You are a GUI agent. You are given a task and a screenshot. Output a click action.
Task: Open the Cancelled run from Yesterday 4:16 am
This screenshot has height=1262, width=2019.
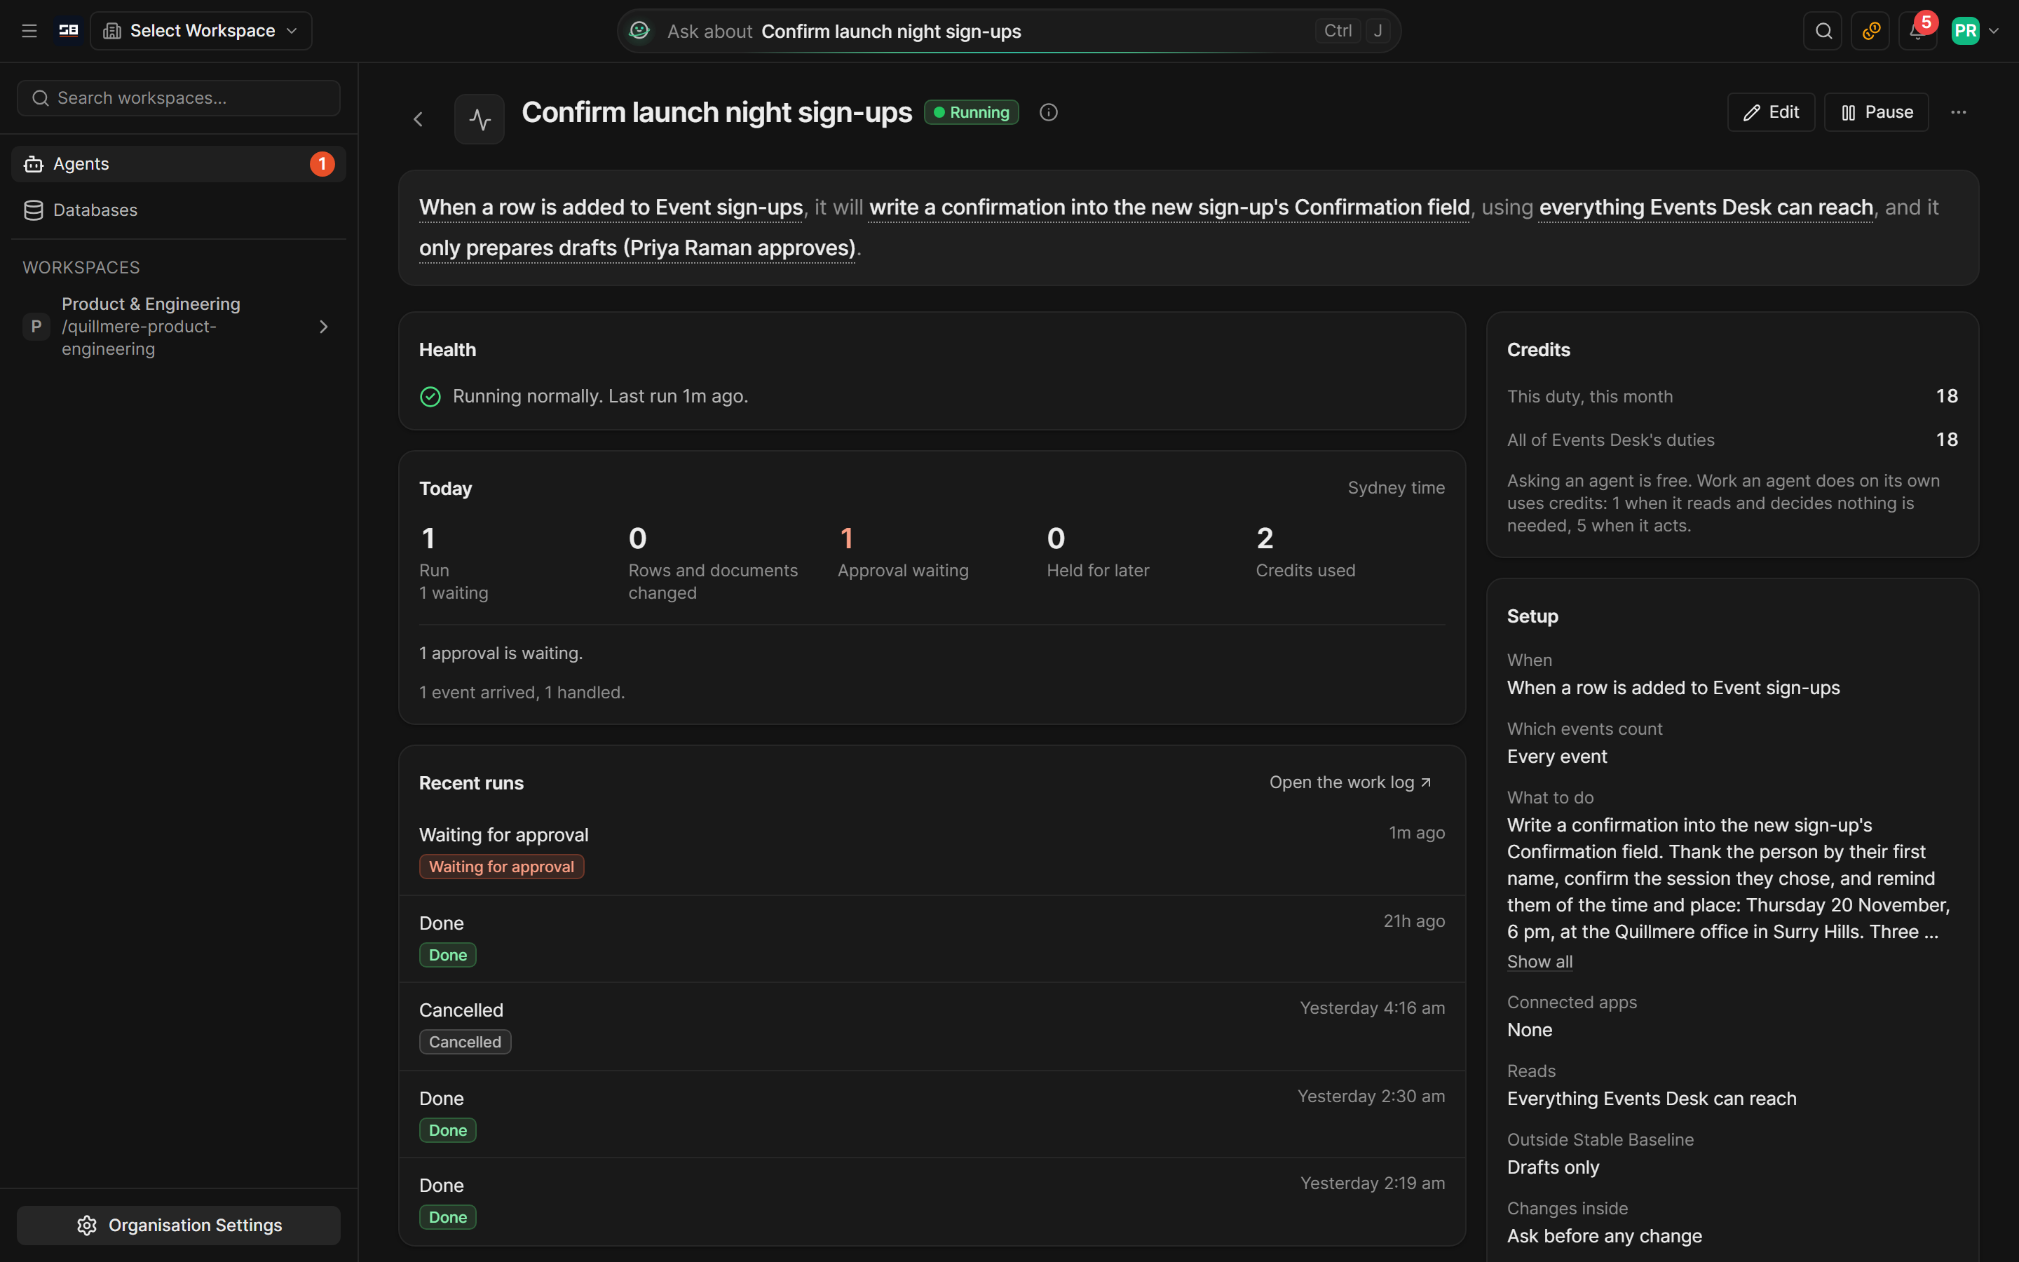(932, 1026)
